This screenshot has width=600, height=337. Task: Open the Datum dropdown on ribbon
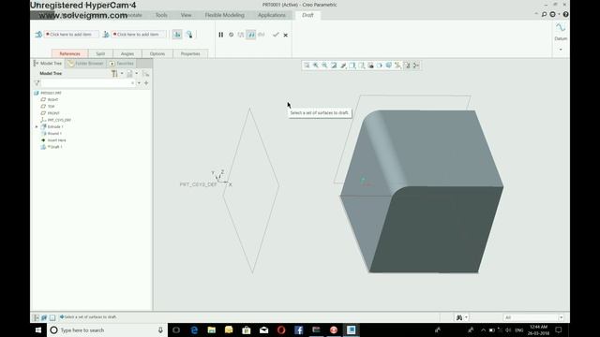(561, 50)
